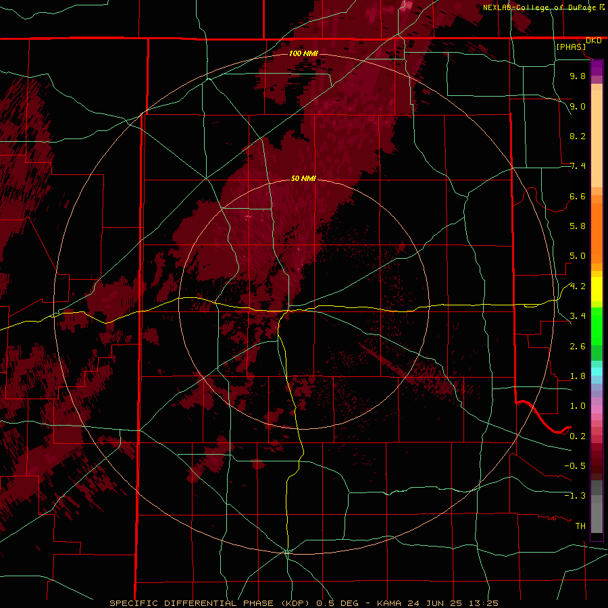Click the [PHAS] color scale heading
Viewport: 608px width, 608px height.
point(571,47)
